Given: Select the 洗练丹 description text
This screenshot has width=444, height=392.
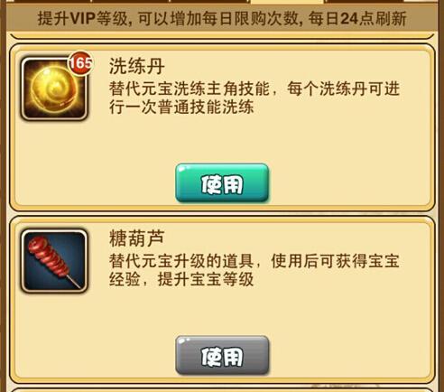Looking at the screenshot, I should click(x=254, y=98).
